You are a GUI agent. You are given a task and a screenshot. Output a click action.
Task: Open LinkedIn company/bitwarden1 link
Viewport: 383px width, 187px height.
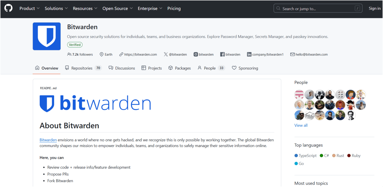268,55
